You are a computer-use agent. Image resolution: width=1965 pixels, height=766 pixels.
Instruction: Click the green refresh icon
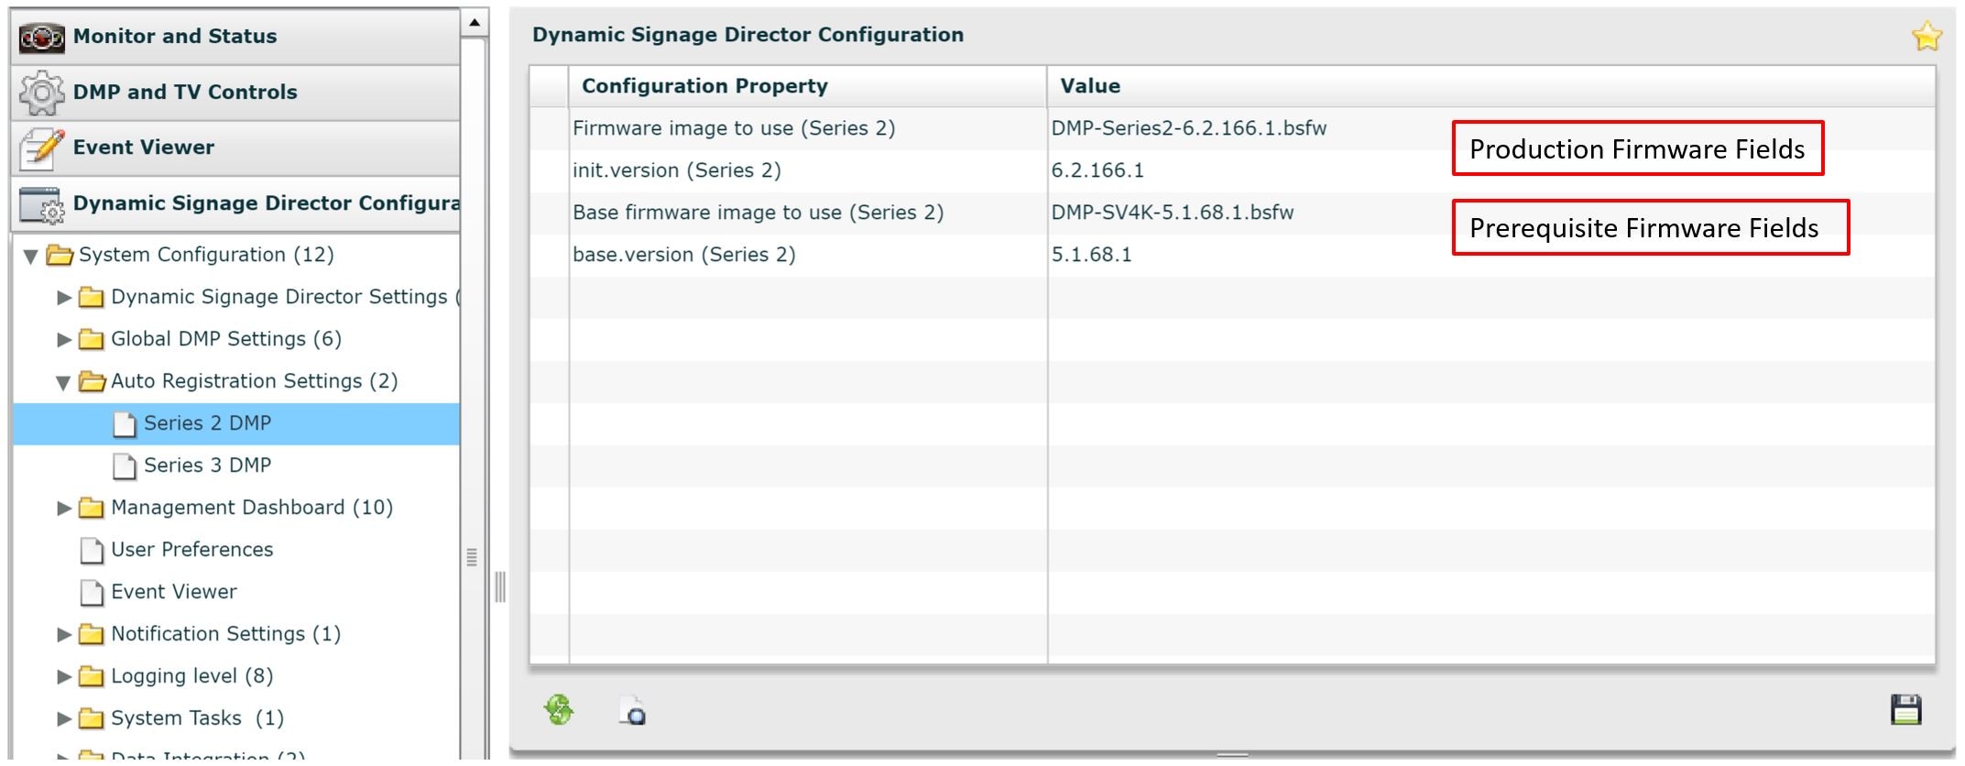tap(559, 710)
